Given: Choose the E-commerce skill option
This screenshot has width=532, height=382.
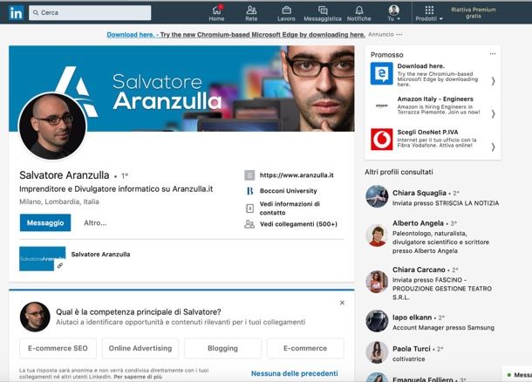Looking at the screenshot, I should click(x=305, y=348).
